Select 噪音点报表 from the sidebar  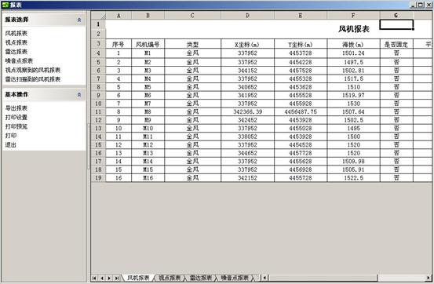click(x=19, y=61)
